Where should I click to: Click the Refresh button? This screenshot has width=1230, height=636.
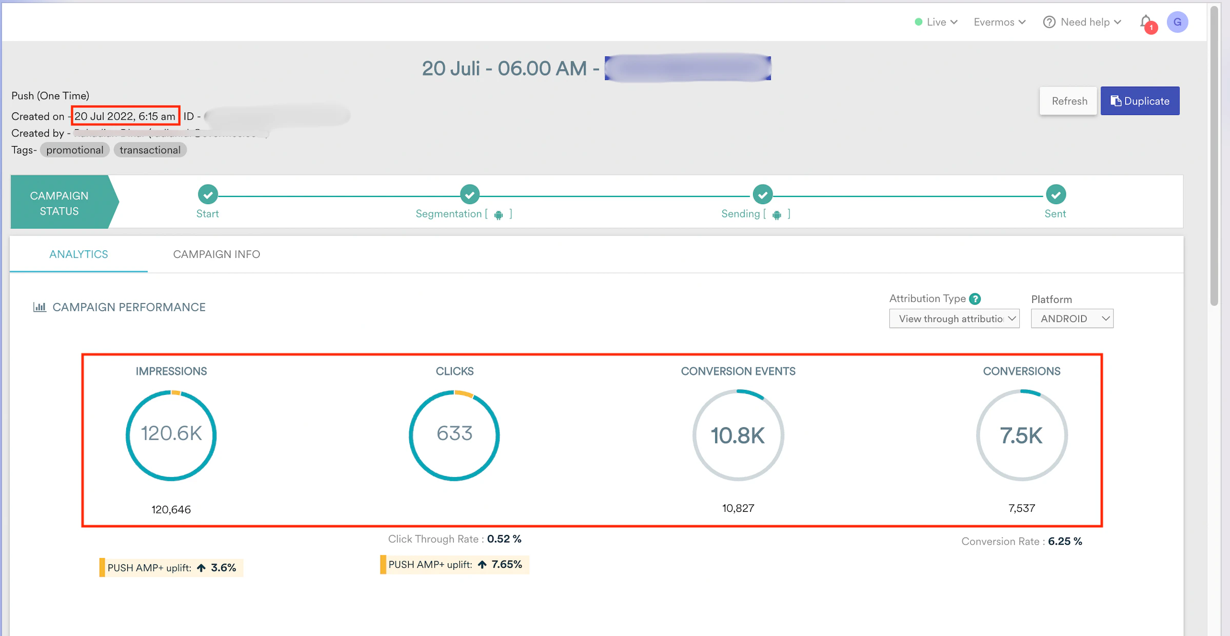click(1069, 101)
